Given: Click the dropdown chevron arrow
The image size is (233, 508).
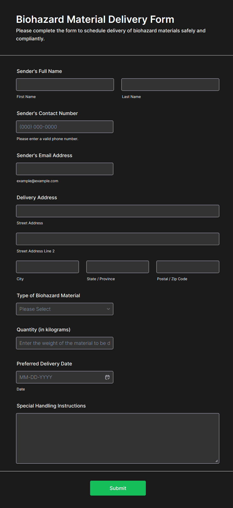Looking at the screenshot, I should pos(108,309).
